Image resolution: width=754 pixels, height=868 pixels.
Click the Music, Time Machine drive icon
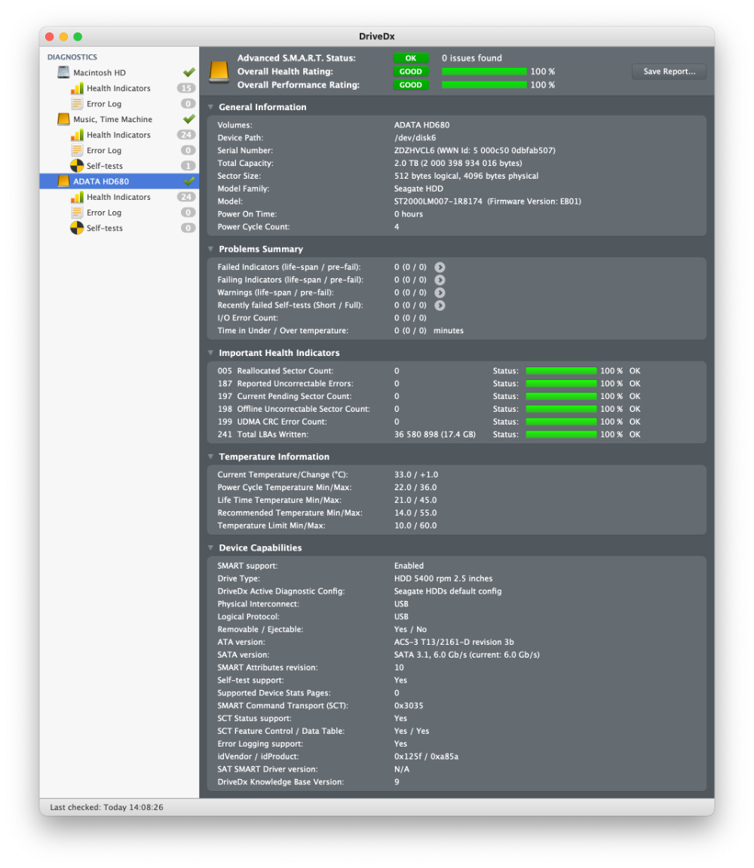[63, 119]
